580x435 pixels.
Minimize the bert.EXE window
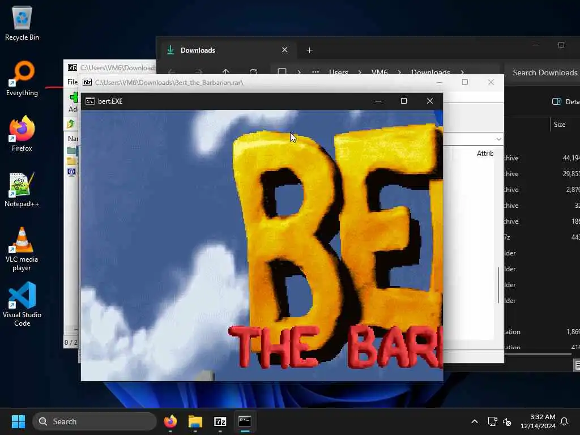coord(378,101)
